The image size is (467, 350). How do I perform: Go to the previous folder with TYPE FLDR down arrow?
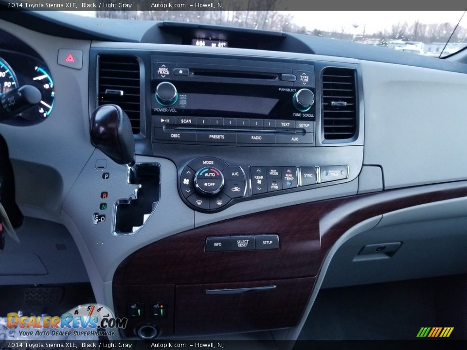click(x=304, y=83)
